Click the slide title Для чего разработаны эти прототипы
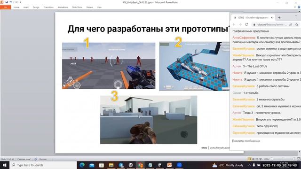Viewport: 301px width, 169px height. pyautogui.click(x=149, y=29)
